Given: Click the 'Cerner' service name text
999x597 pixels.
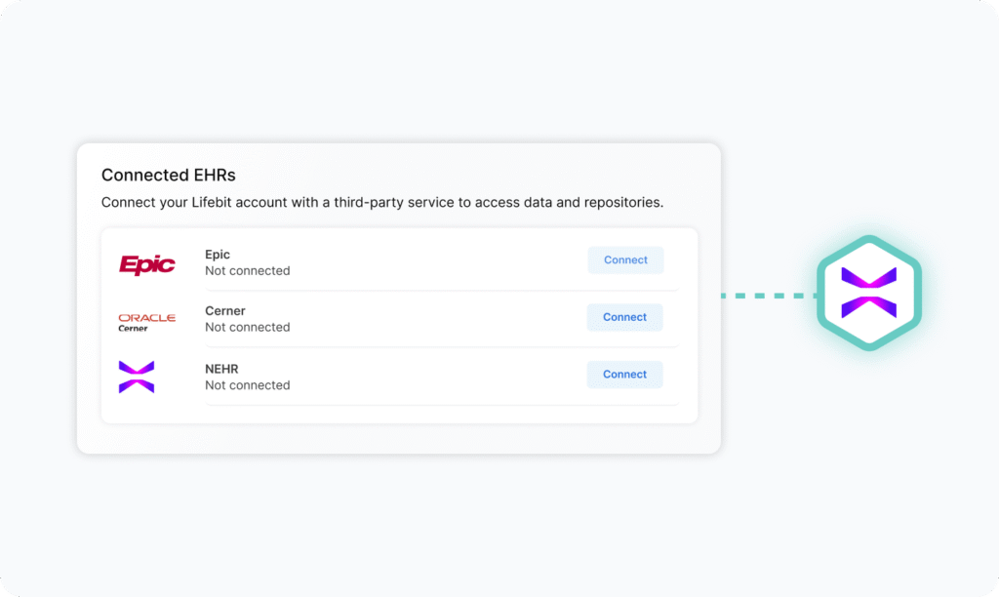Looking at the screenshot, I should click(225, 311).
